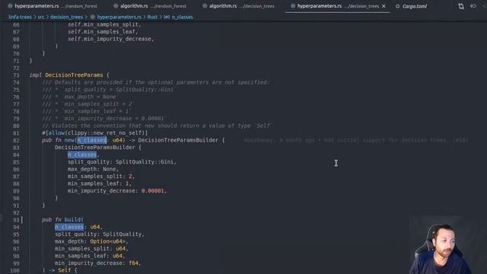Image resolution: width=487 pixels, height=274 pixels.
Task: Click SplitQuality::Gini on line 85
Action: click(x=145, y=162)
